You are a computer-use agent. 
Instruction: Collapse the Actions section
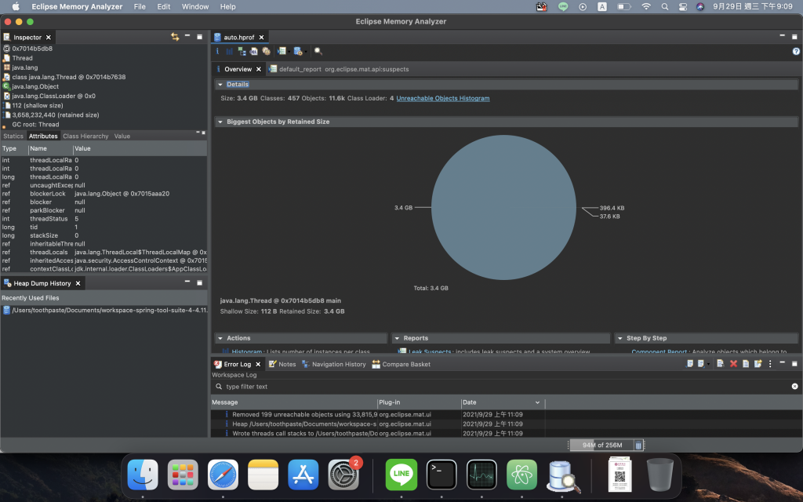220,339
